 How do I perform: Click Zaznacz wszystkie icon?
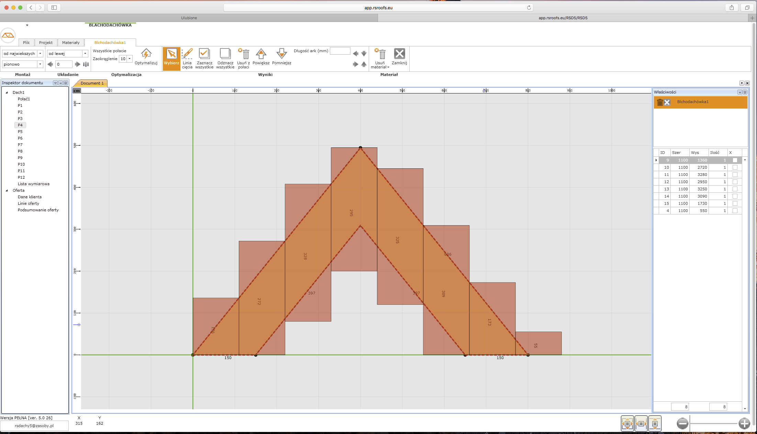[204, 54]
